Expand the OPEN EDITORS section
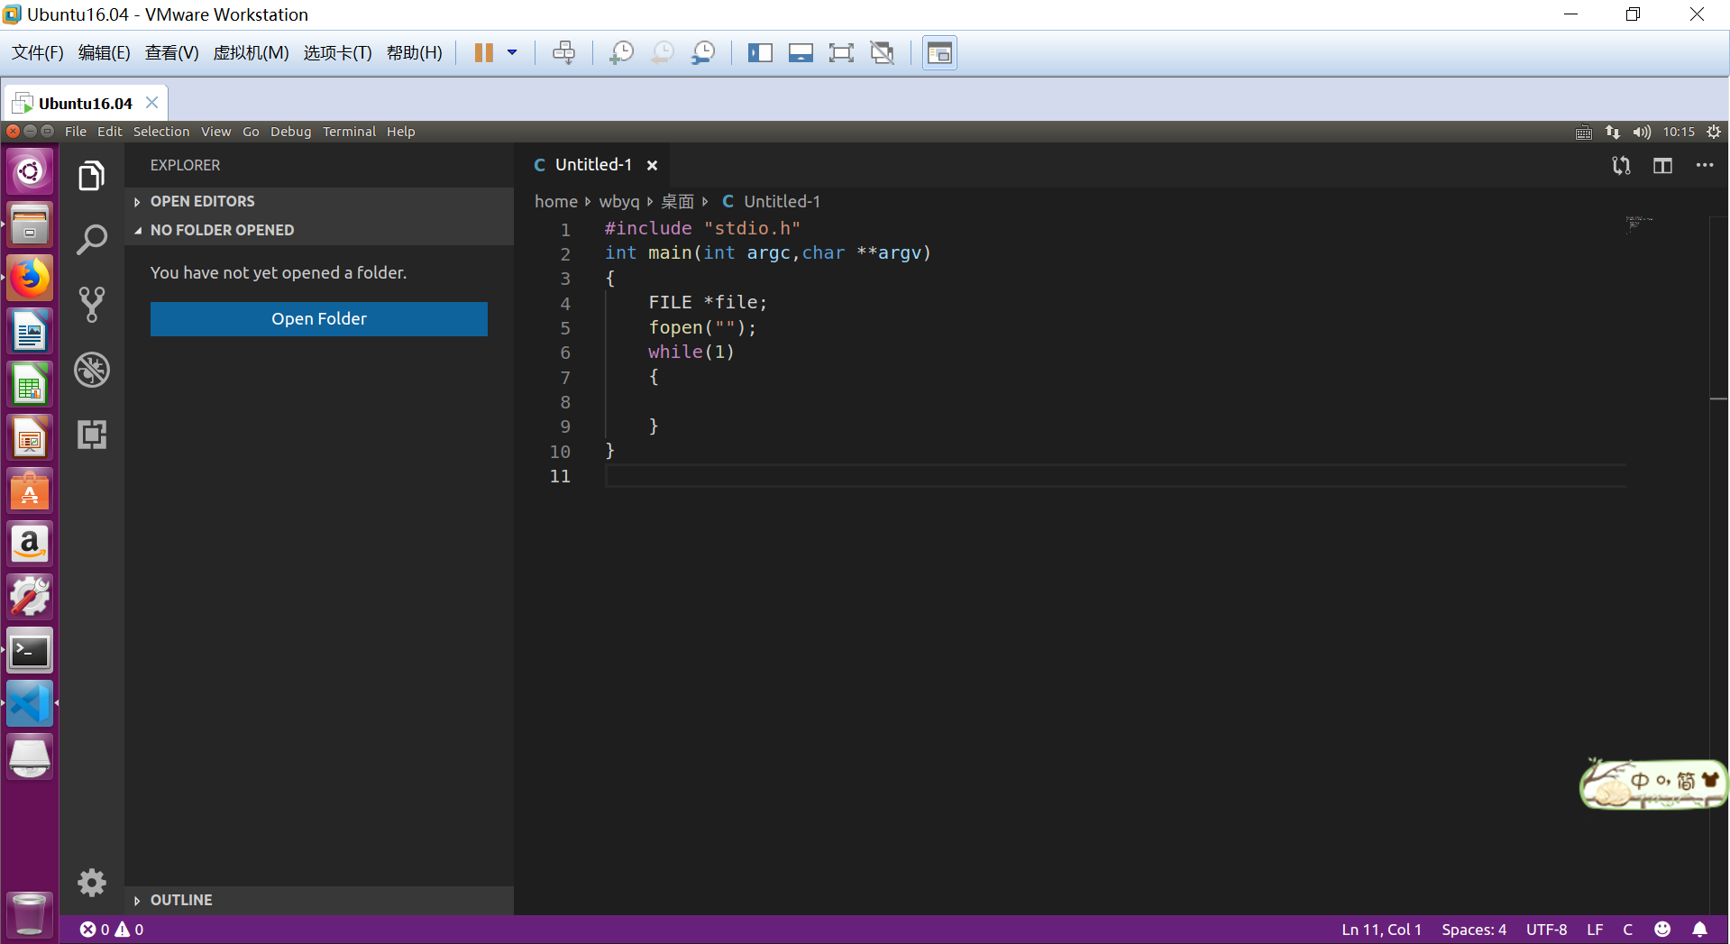Screen dimensions: 1730x944 point(203,201)
